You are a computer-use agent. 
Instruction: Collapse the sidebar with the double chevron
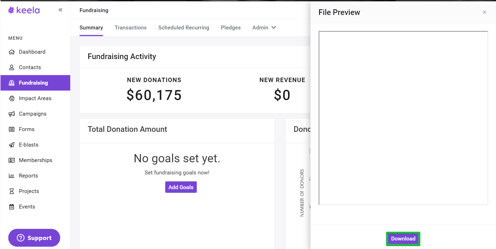[x=60, y=10]
